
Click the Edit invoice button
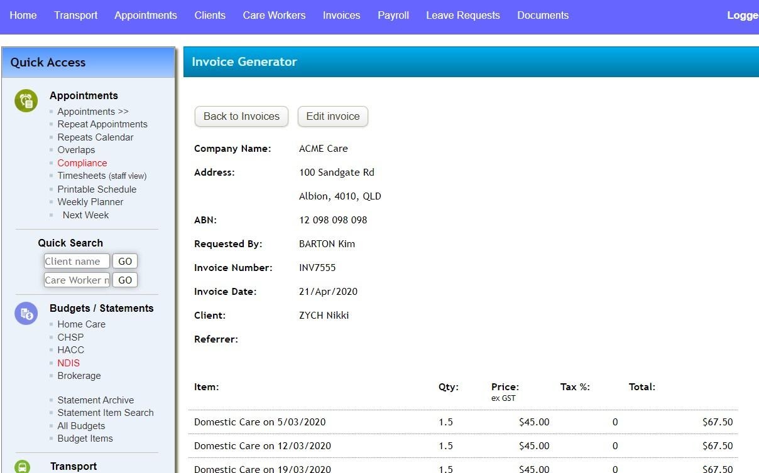coord(332,116)
